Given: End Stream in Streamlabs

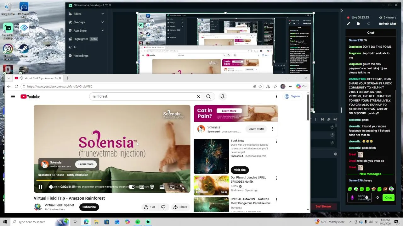Looking at the screenshot, I should 323,206.
